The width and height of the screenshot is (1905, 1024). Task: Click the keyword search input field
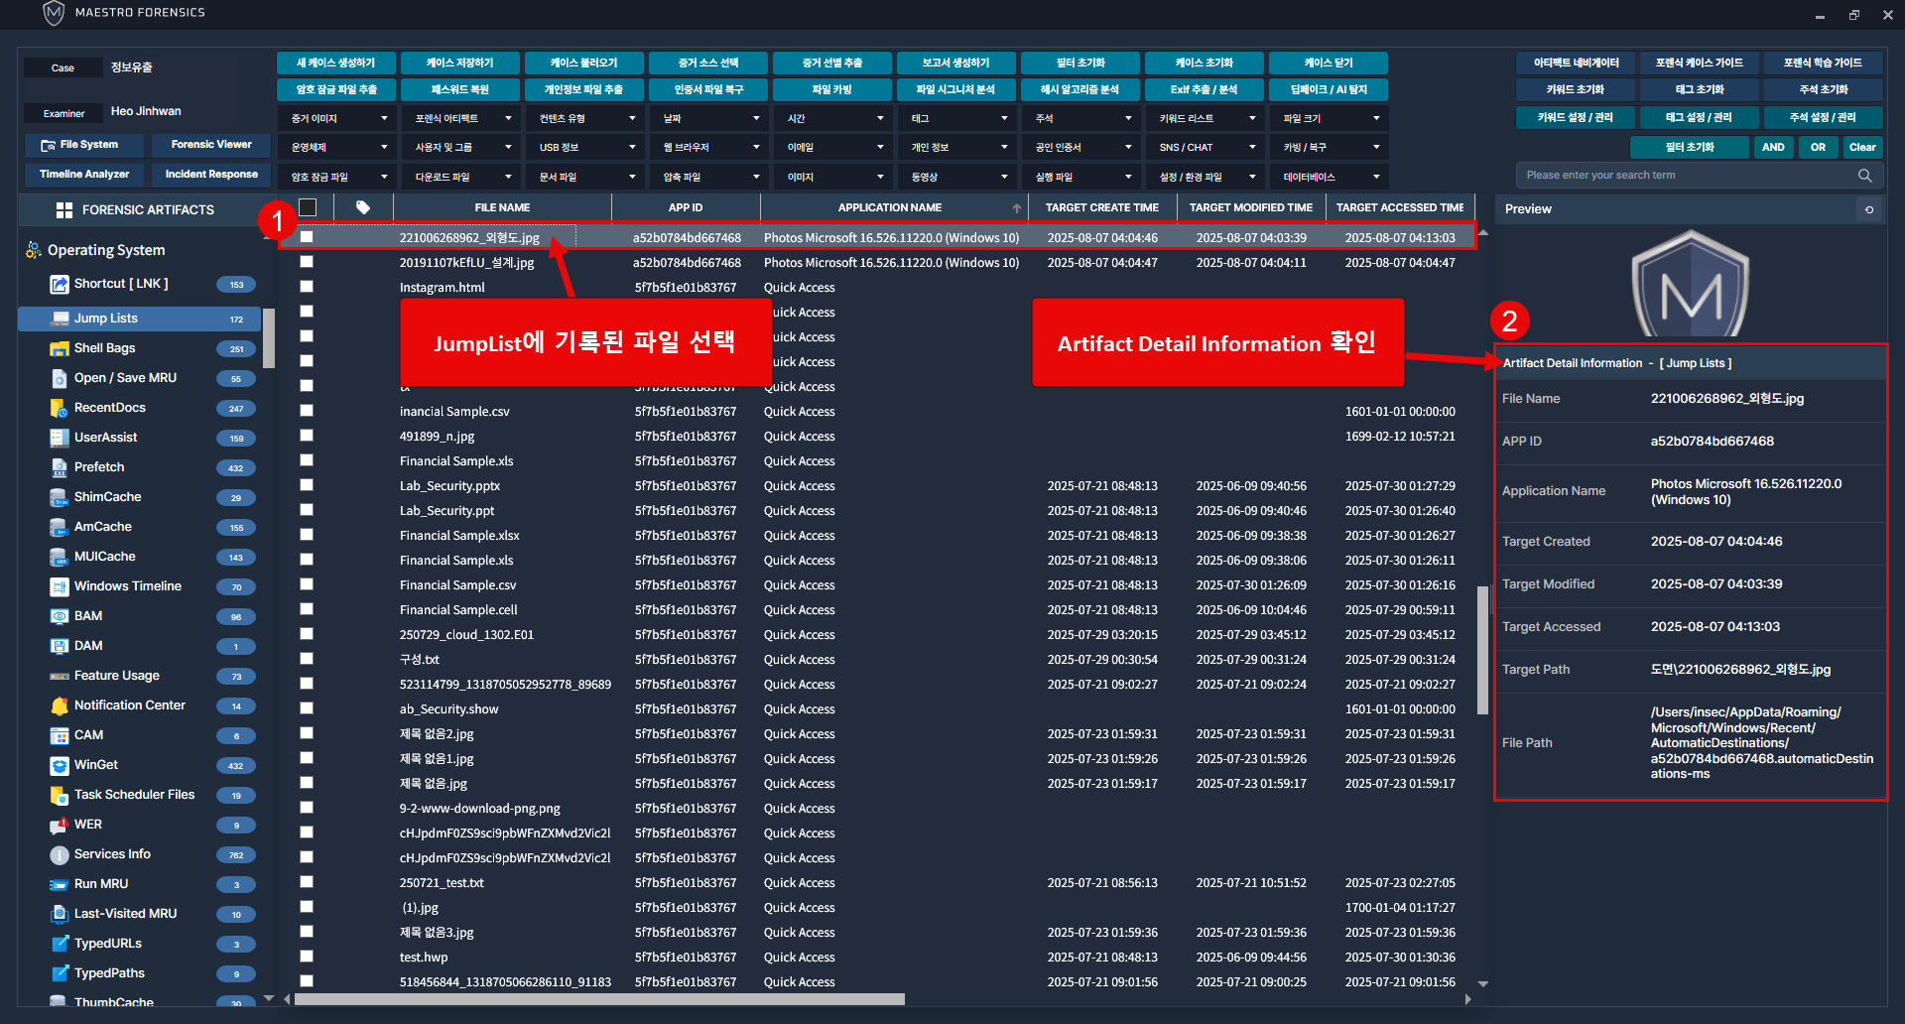(1687, 176)
